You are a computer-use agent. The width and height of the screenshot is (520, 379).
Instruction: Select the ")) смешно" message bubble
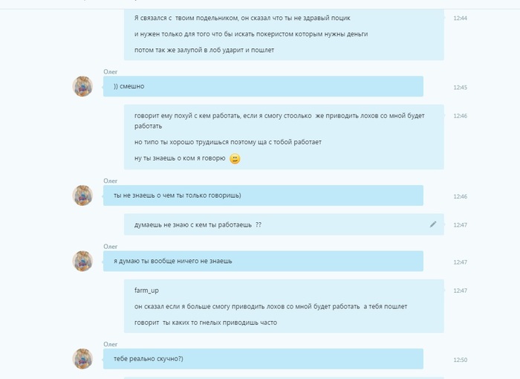tap(263, 86)
